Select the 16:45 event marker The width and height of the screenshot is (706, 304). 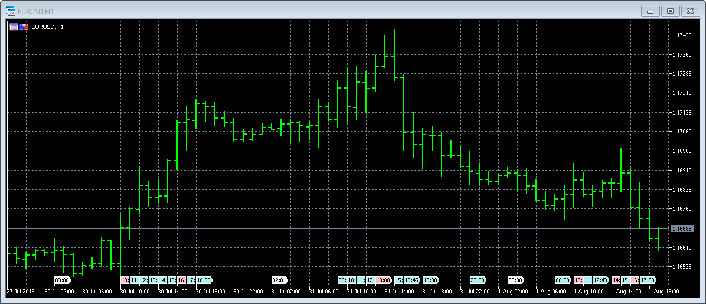pyautogui.click(x=412, y=280)
